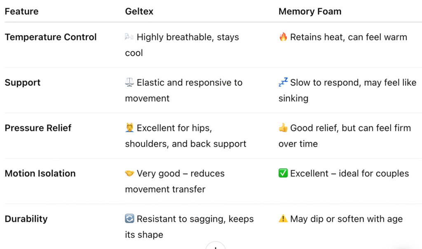422x249 pixels.
Task: Click the fire emoji beside Retains heat
Action: [283, 37]
